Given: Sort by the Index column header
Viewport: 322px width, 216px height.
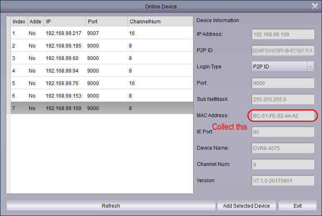Looking at the screenshot, I should click(19, 21).
